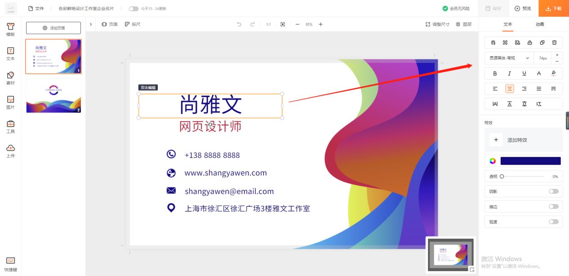
Task: Enable the 弧度 arc toggle
Action: (x=554, y=222)
